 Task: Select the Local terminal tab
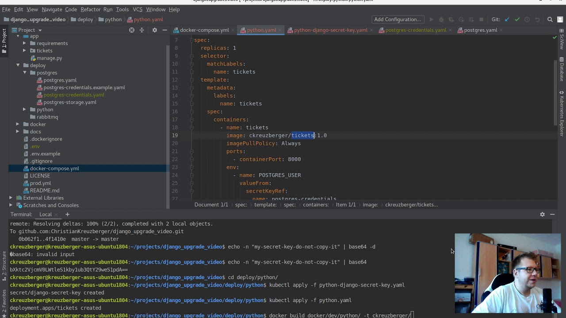(x=46, y=214)
